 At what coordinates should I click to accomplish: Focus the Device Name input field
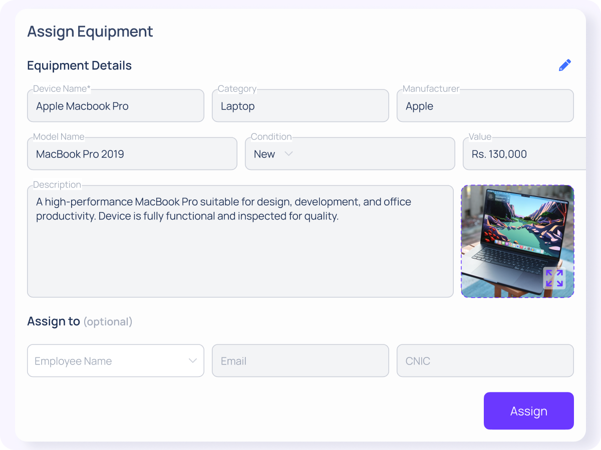coord(115,106)
